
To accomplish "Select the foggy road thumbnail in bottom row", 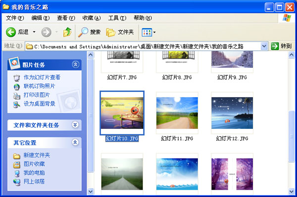I will (x=122, y=174).
